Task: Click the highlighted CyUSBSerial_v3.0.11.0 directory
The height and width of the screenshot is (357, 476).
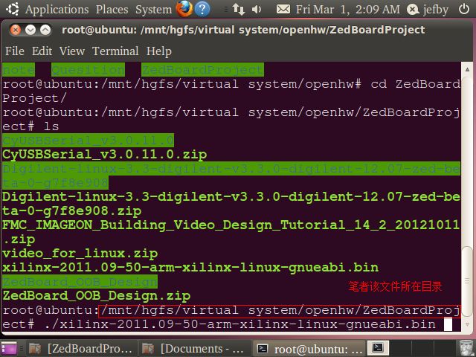Action: (x=88, y=141)
